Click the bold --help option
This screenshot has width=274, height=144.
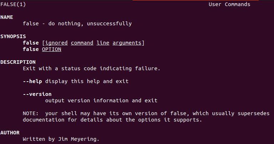(x=32, y=81)
